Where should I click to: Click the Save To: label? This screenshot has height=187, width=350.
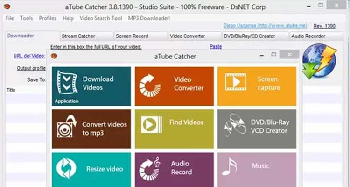pyautogui.click(x=36, y=79)
